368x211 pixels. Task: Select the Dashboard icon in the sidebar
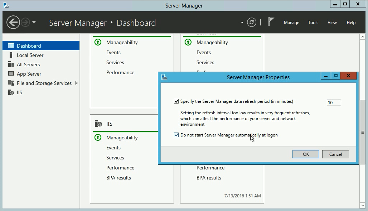pyautogui.click(x=11, y=45)
